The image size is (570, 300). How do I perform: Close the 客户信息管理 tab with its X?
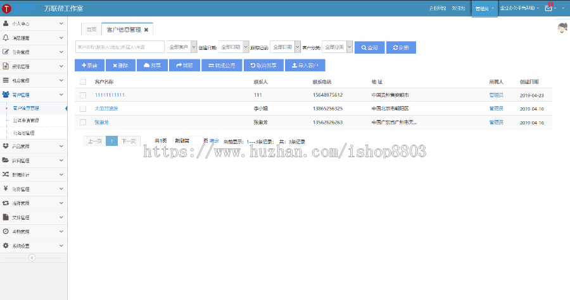click(146, 30)
